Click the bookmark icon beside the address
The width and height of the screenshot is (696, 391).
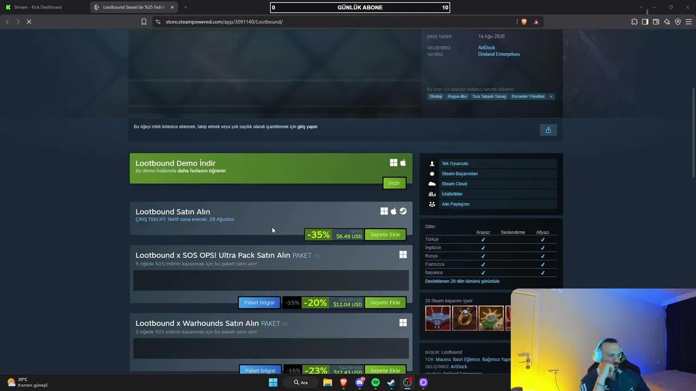click(144, 22)
